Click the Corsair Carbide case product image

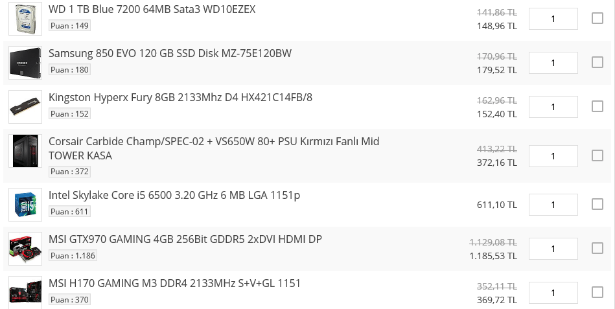point(25,152)
